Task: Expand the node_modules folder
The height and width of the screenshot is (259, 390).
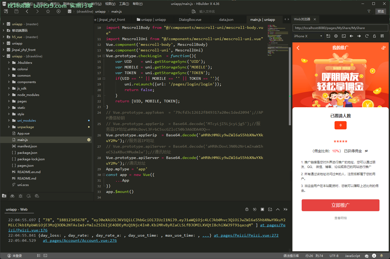Action: [x=9, y=95]
